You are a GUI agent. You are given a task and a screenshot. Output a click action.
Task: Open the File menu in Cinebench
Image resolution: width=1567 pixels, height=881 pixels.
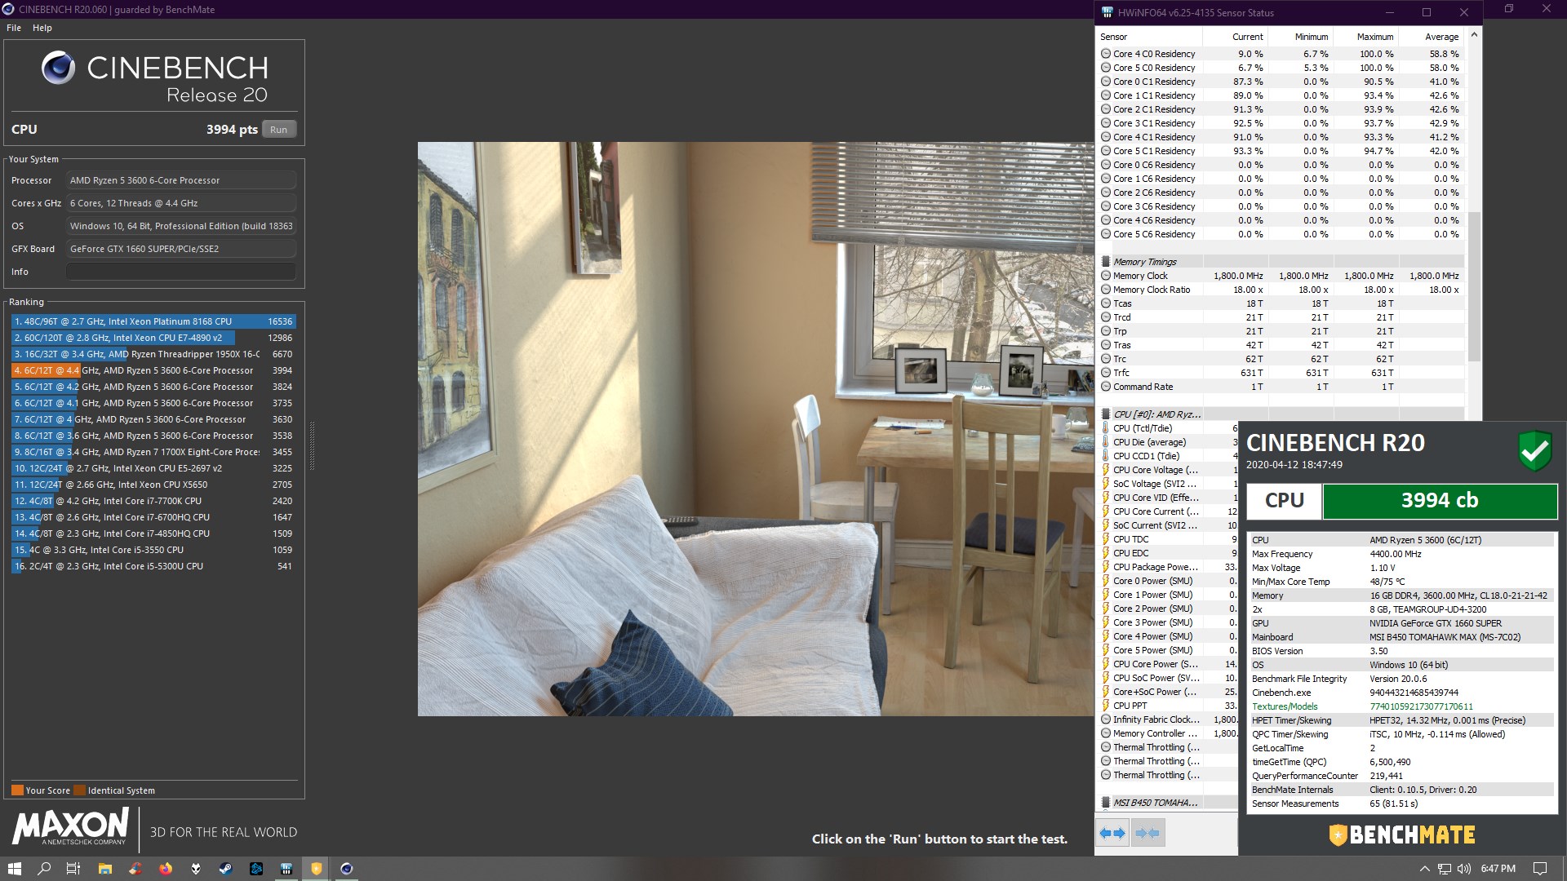(x=14, y=28)
